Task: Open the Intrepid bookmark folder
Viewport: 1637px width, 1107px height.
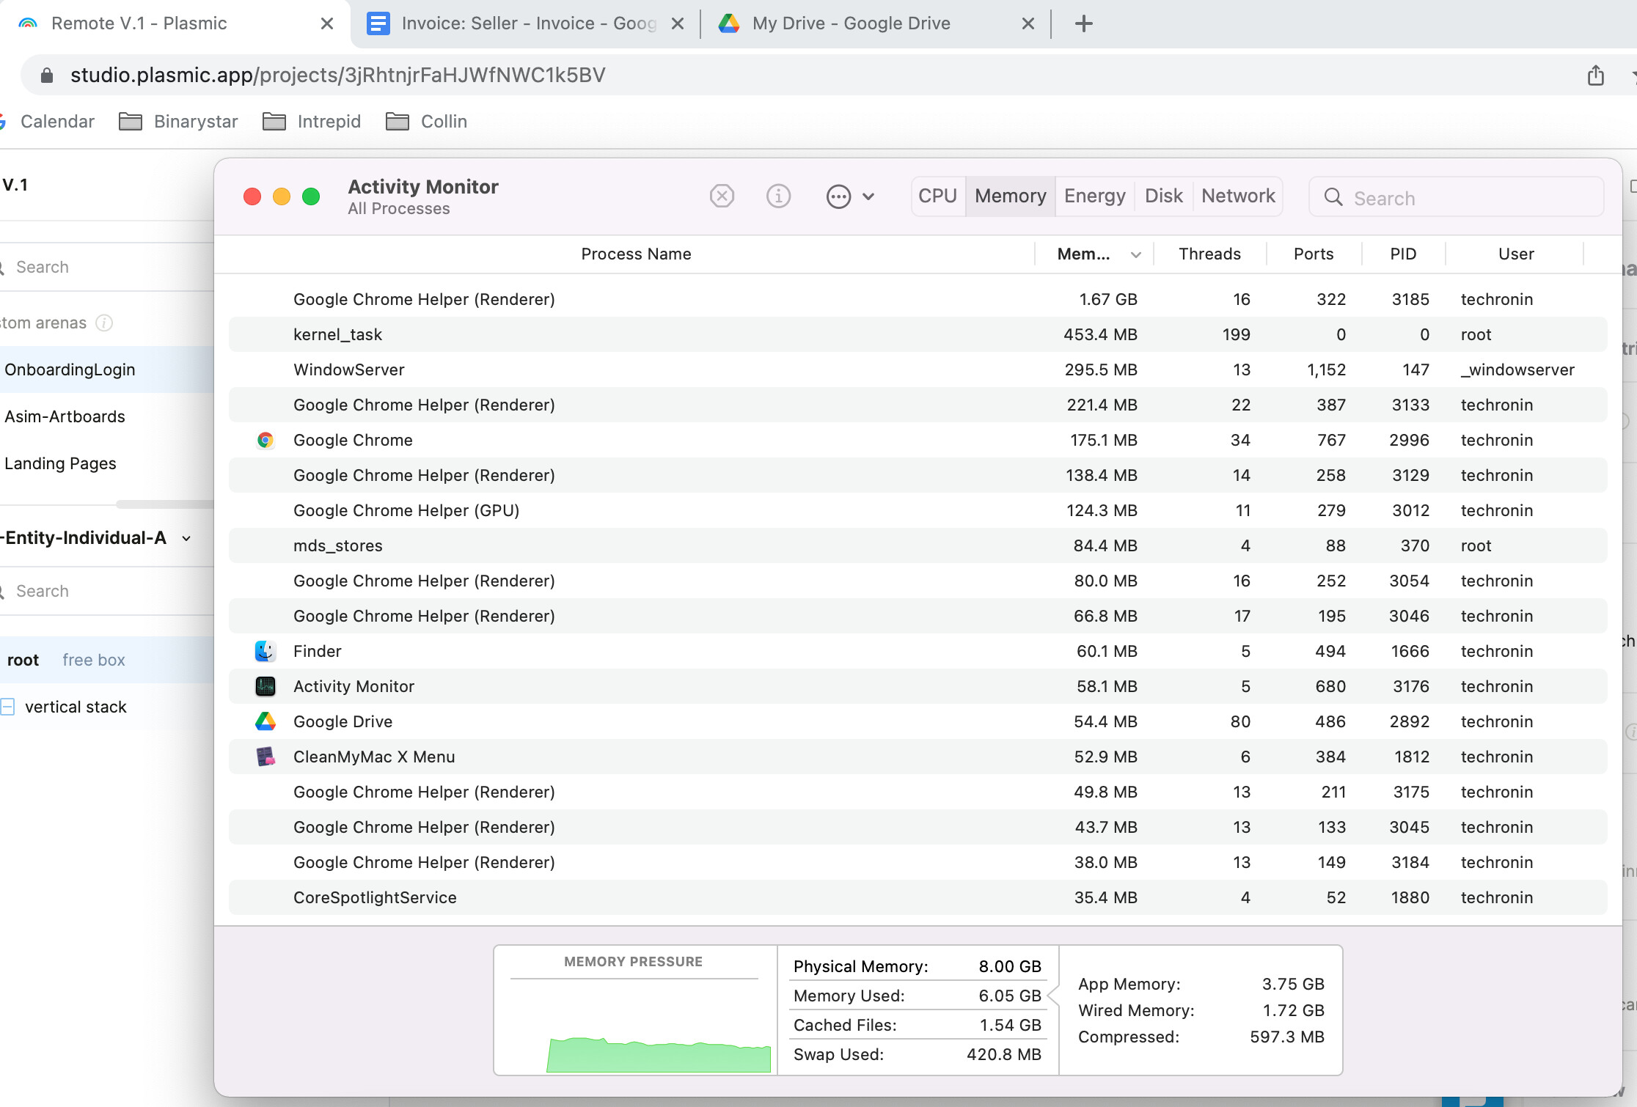Action: pos(312,122)
